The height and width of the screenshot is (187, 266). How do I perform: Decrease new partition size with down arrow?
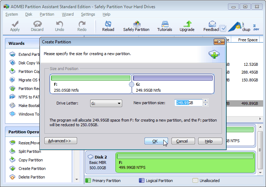tap(205, 105)
